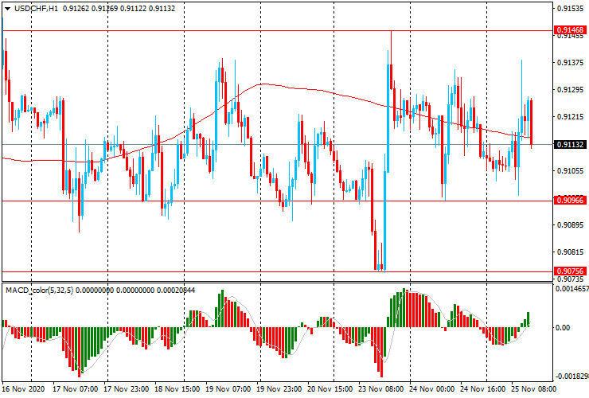Click the 0.90756 price level label
589x398 pixels.
click(571, 271)
